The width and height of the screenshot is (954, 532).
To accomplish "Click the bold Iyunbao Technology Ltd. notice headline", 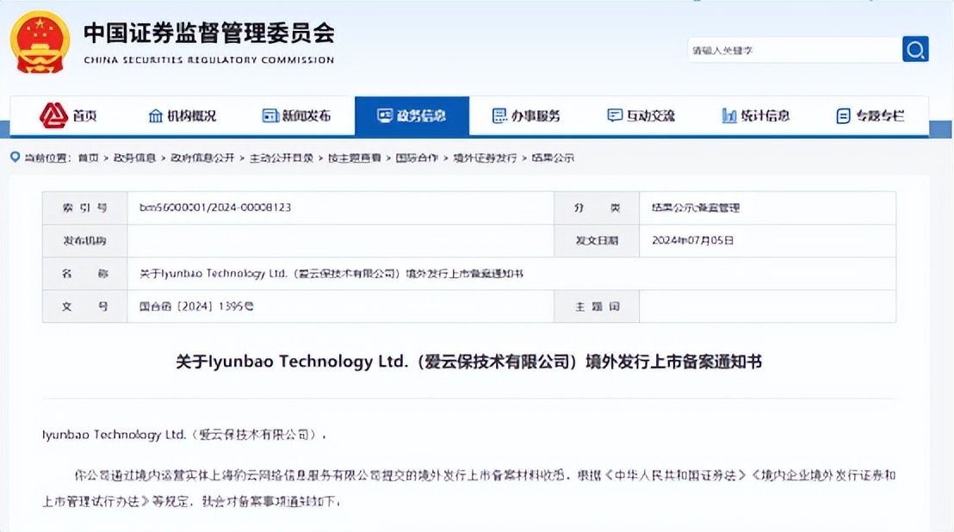I will 468,362.
